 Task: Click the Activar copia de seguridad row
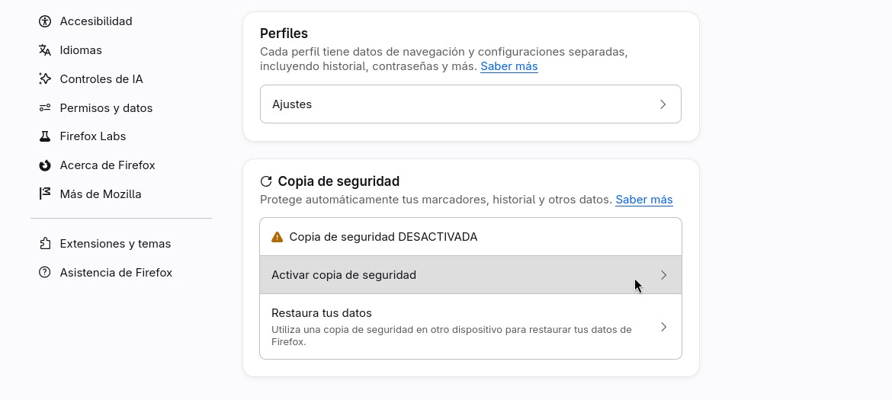pos(470,275)
